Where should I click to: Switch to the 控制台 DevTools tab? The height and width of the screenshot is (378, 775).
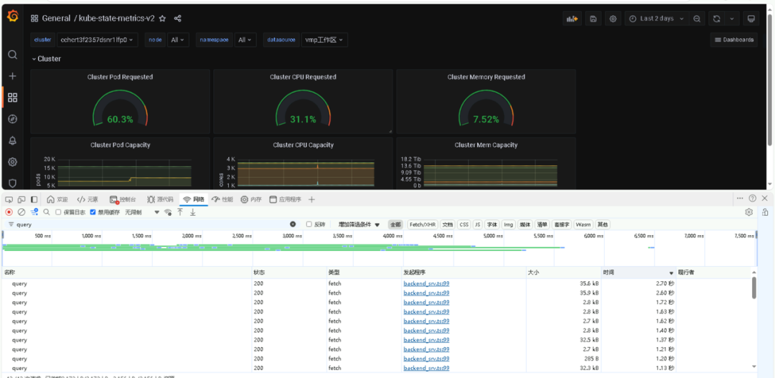123,199
